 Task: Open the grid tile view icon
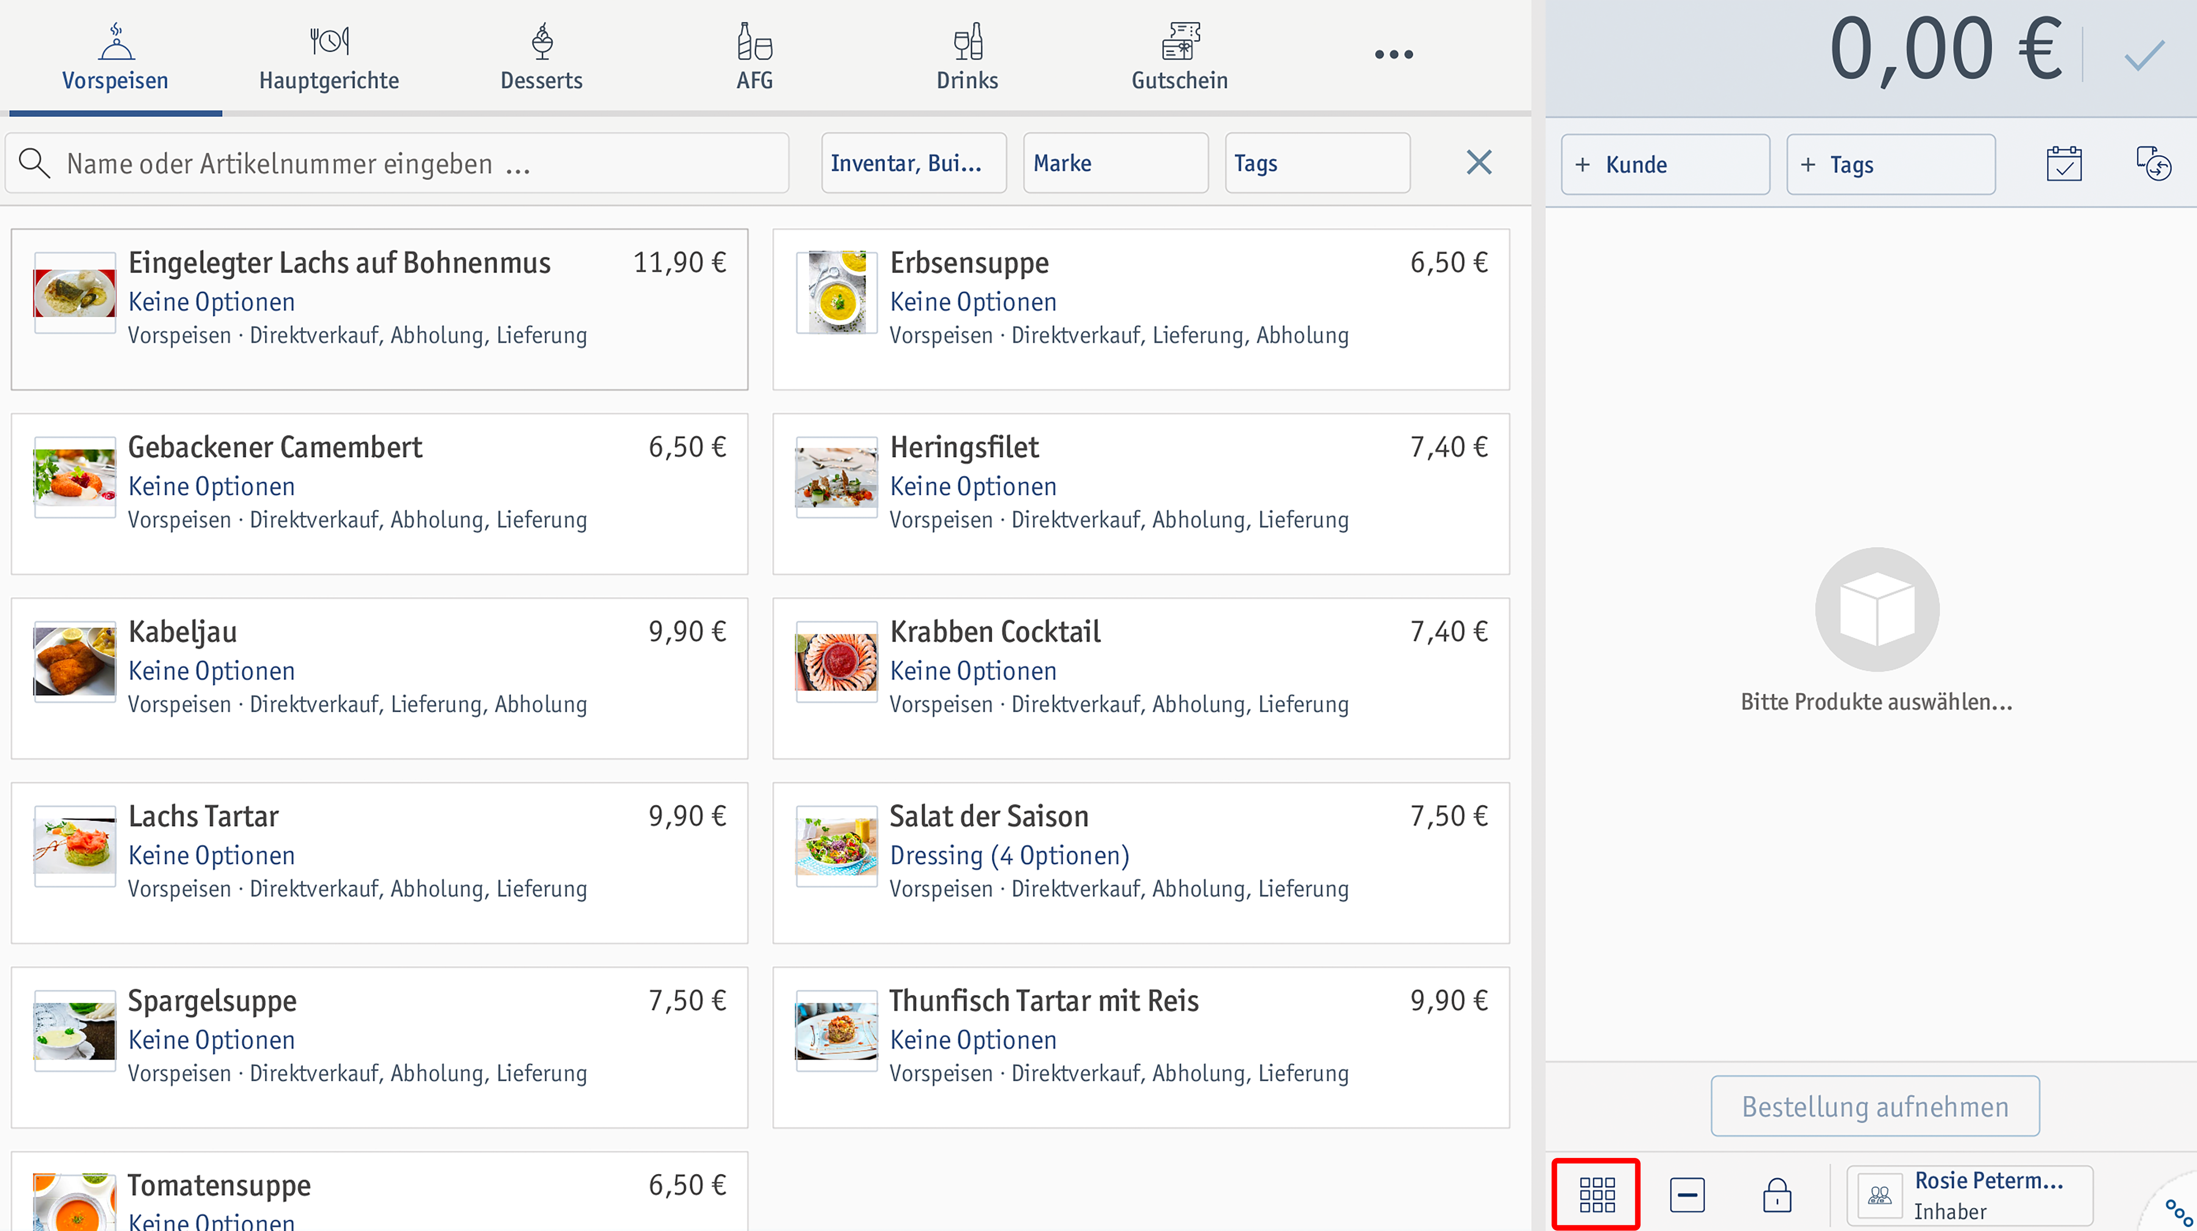point(1597,1195)
